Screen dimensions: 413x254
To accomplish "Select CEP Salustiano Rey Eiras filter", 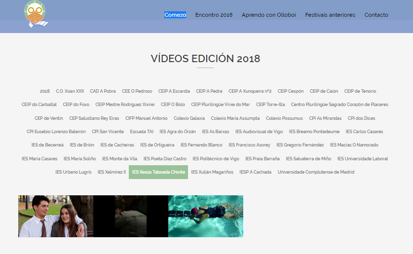I will click(x=94, y=118).
